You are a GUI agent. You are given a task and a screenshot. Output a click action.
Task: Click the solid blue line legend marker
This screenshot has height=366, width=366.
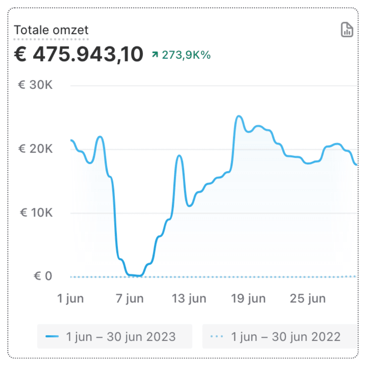52,336
